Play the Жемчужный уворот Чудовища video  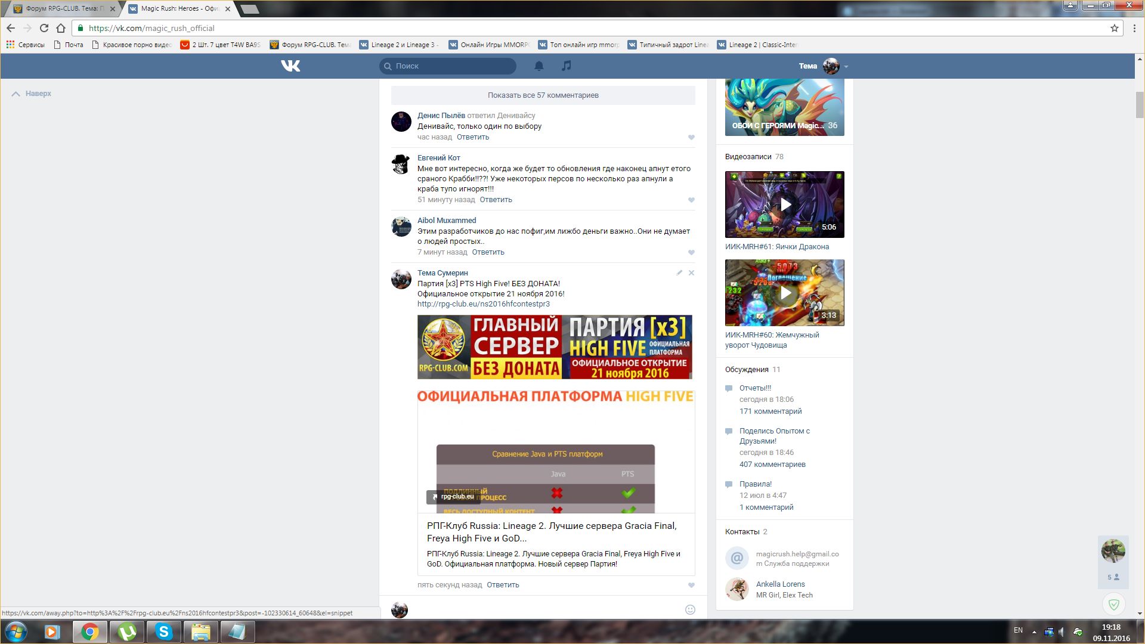click(x=785, y=293)
